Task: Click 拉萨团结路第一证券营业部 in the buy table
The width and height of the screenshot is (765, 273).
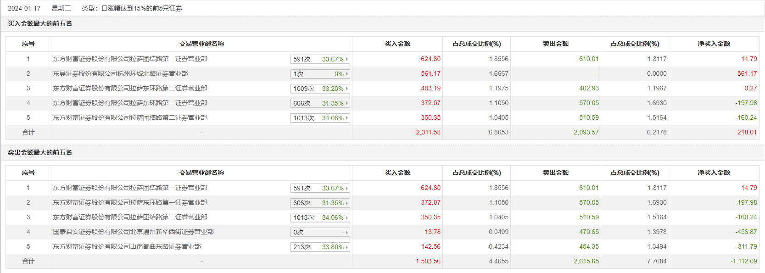Action: 130,59
